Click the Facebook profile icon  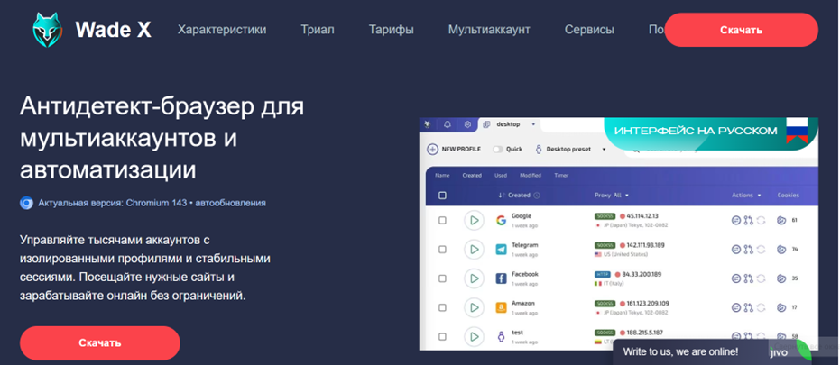coord(502,278)
